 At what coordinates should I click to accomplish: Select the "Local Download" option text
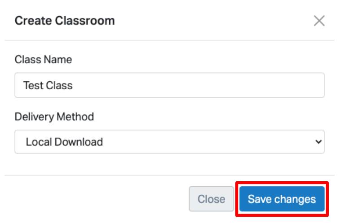tap(64, 142)
